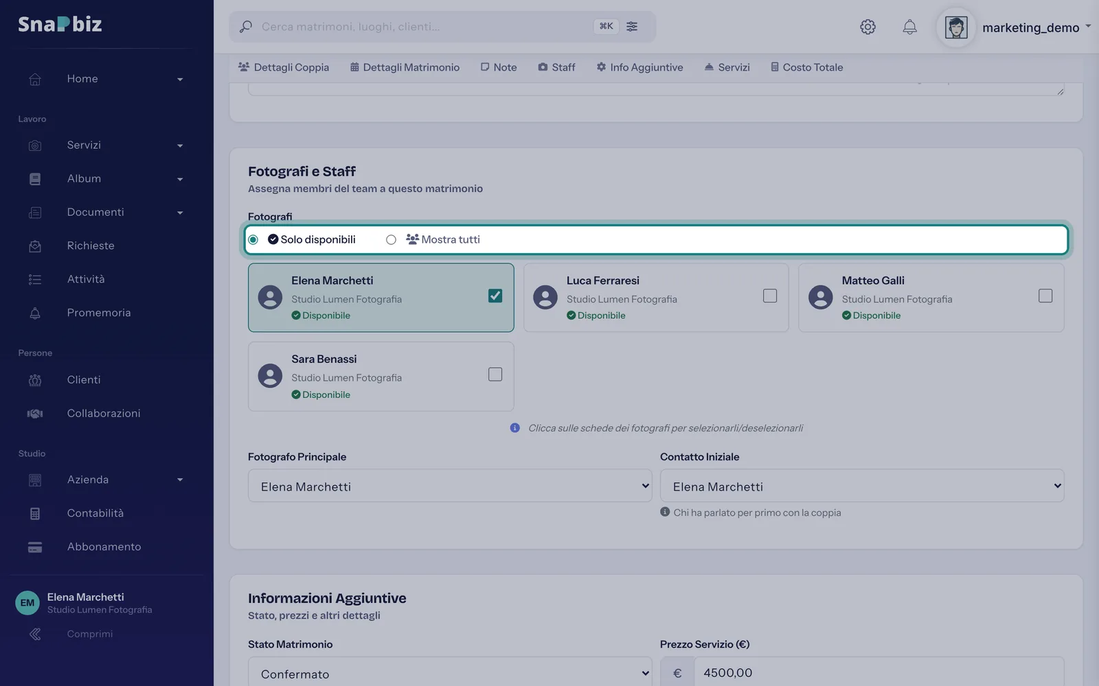Click the Clienti people icon

35,380
